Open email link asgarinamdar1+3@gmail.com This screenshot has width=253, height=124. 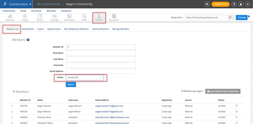109,106
